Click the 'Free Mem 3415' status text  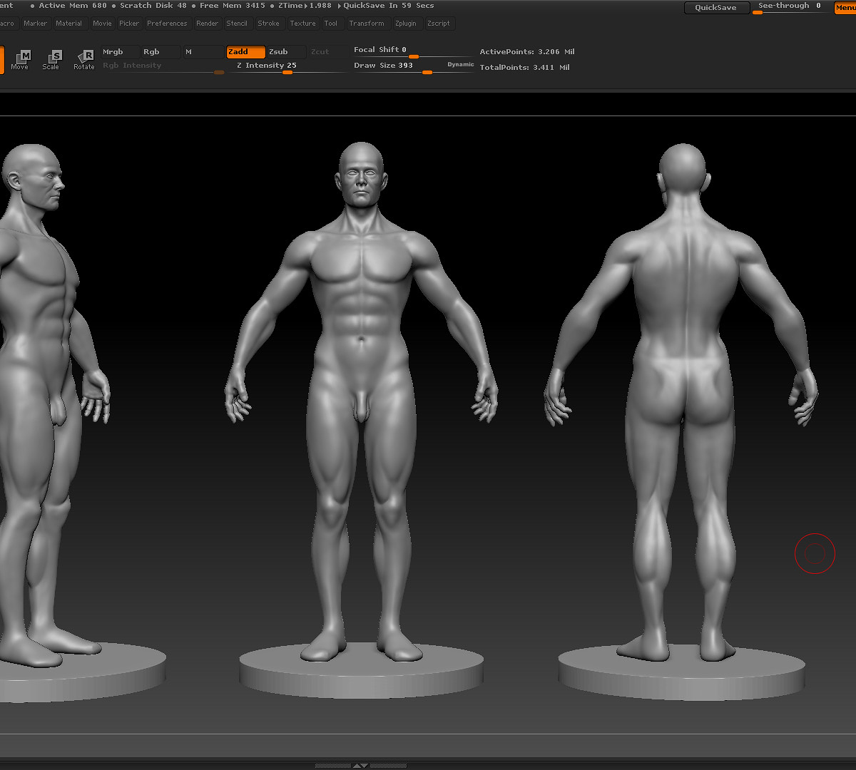(233, 6)
